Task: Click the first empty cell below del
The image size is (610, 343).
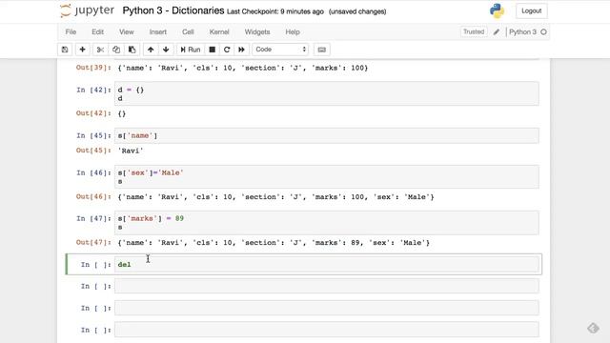Action: pyautogui.click(x=326, y=286)
